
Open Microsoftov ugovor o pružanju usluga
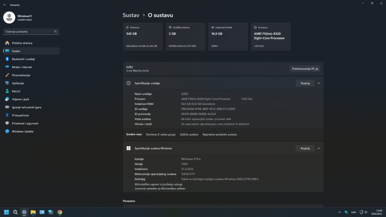[x=158, y=184]
